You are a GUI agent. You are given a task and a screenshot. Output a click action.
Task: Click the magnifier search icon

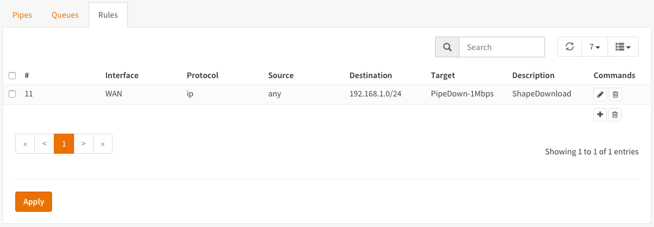(x=447, y=47)
